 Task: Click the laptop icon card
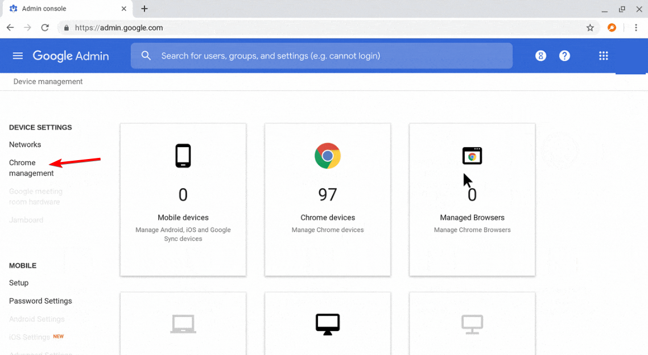click(x=183, y=324)
